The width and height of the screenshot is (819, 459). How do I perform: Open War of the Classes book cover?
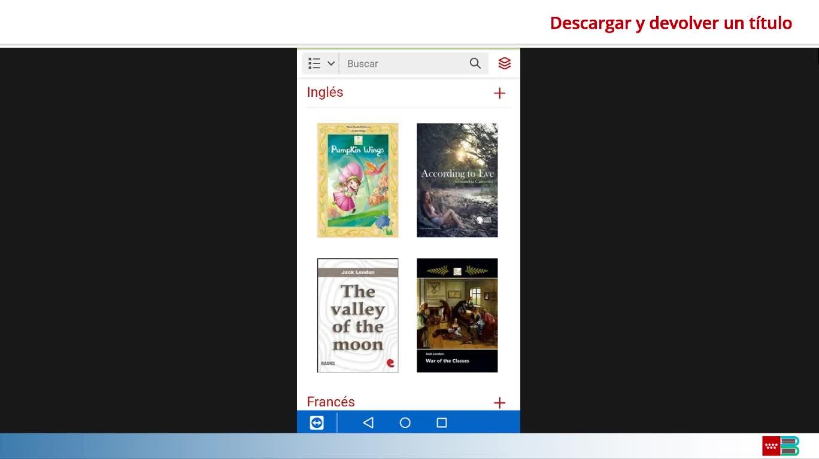tap(457, 316)
